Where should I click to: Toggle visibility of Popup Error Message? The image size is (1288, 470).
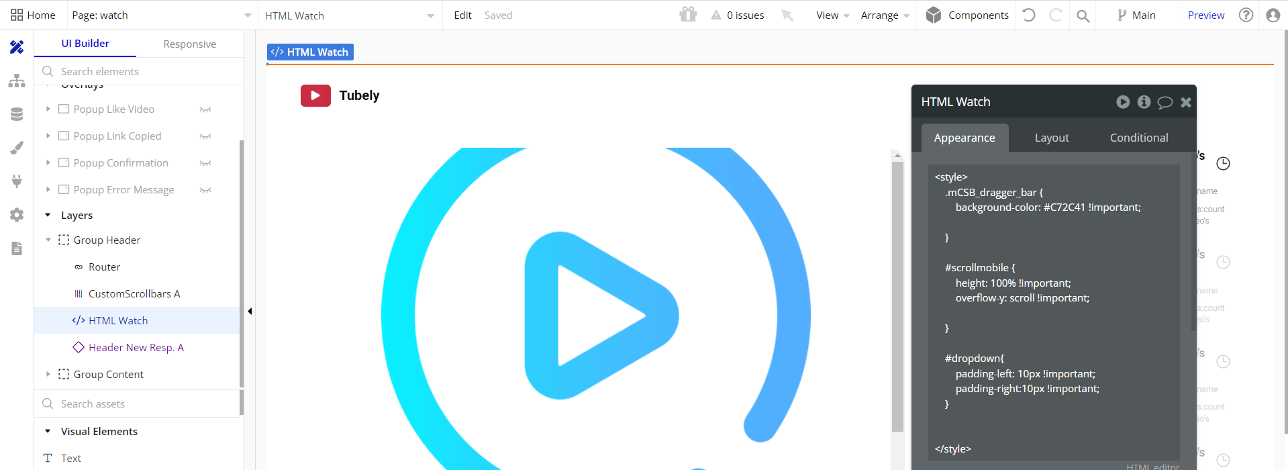click(x=205, y=190)
